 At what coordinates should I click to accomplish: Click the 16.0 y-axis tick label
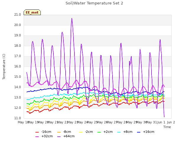click(x=18, y=67)
